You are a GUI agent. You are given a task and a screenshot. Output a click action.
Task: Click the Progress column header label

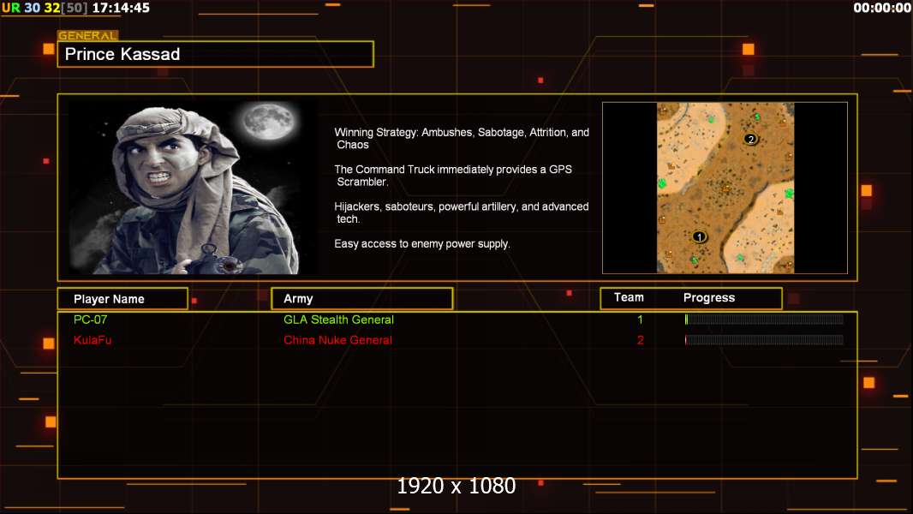click(x=708, y=297)
